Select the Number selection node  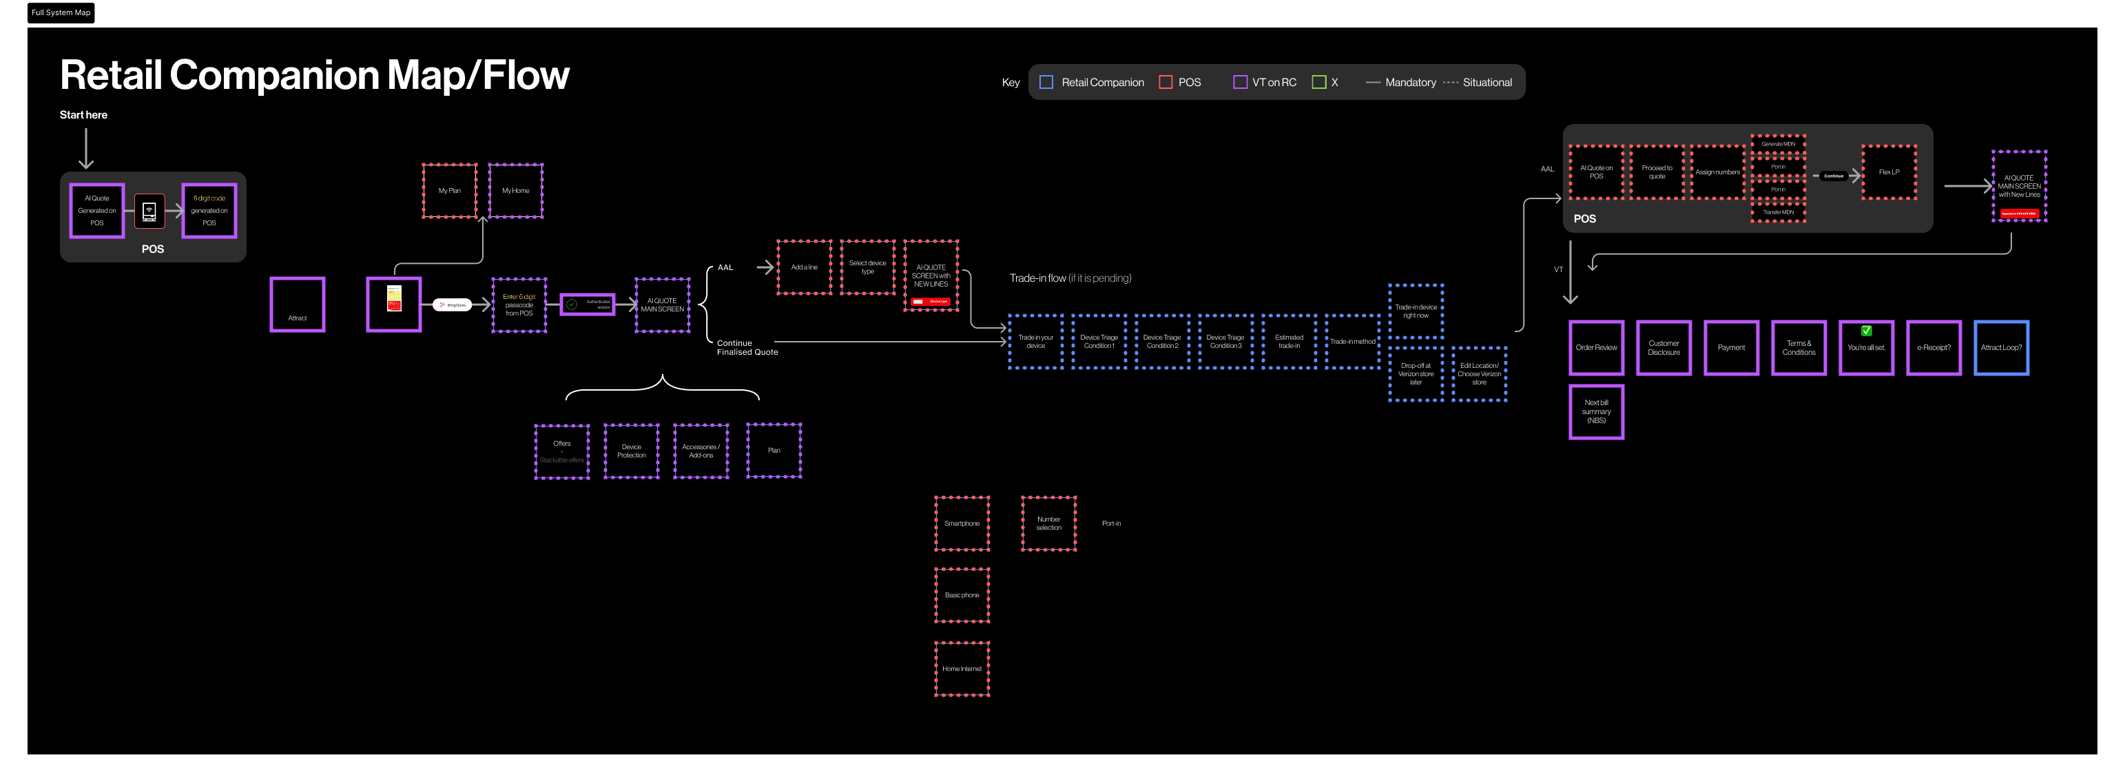point(1049,524)
